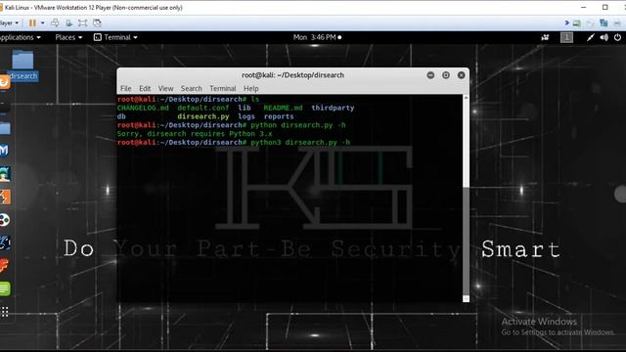
Task: Click the VMware printer device icon
Action: click(617, 23)
